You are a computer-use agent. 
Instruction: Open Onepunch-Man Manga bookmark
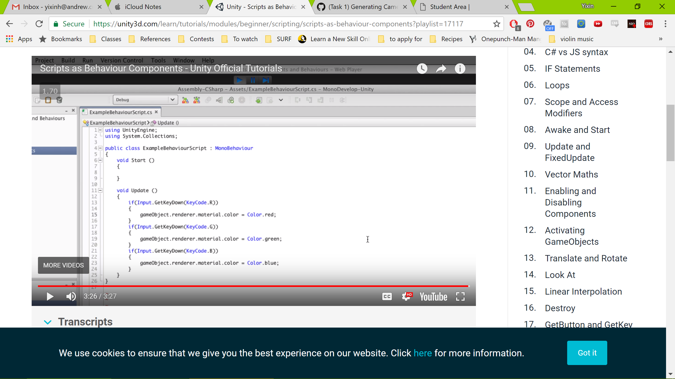pos(505,39)
